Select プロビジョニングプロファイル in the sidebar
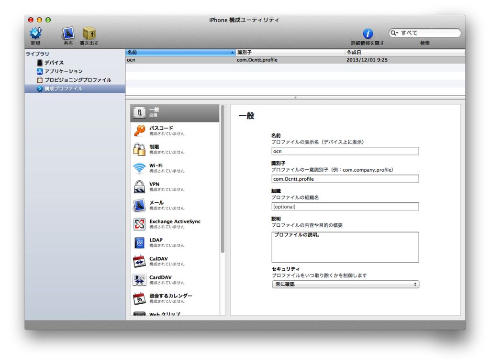490x364 pixels. click(x=78, y=80)
